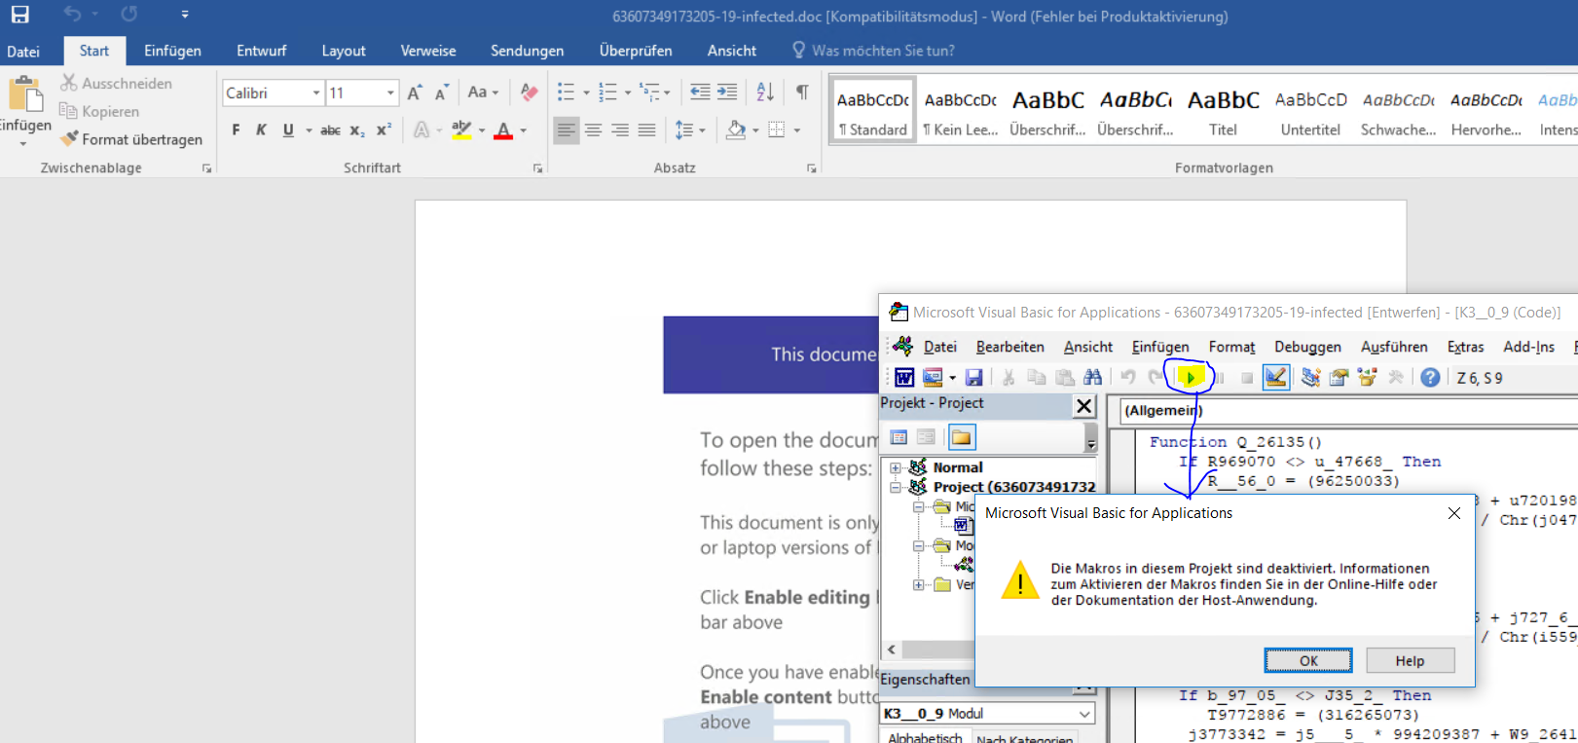Open the line spacing dropdown

pos(690,130)
